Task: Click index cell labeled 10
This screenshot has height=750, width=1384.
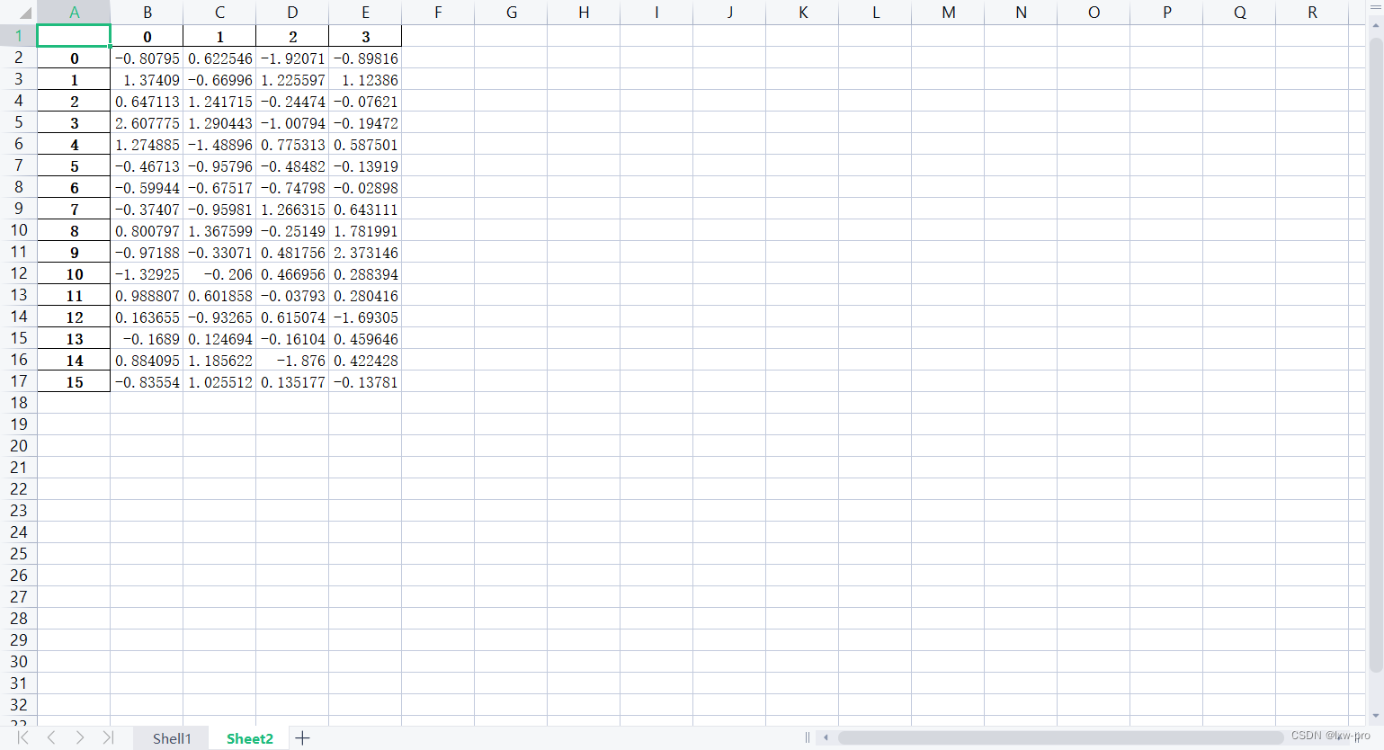Action: (x=74, y=273)
